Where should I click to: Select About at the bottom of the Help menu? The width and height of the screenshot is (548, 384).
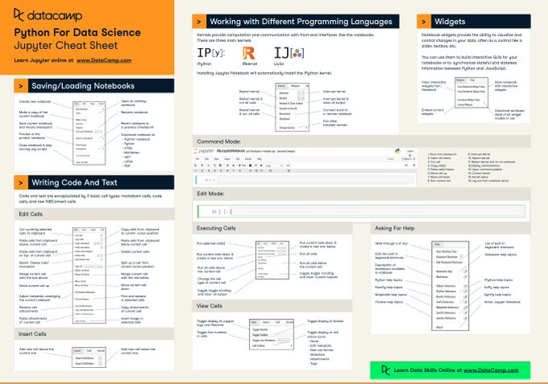(x=439, y=327)
